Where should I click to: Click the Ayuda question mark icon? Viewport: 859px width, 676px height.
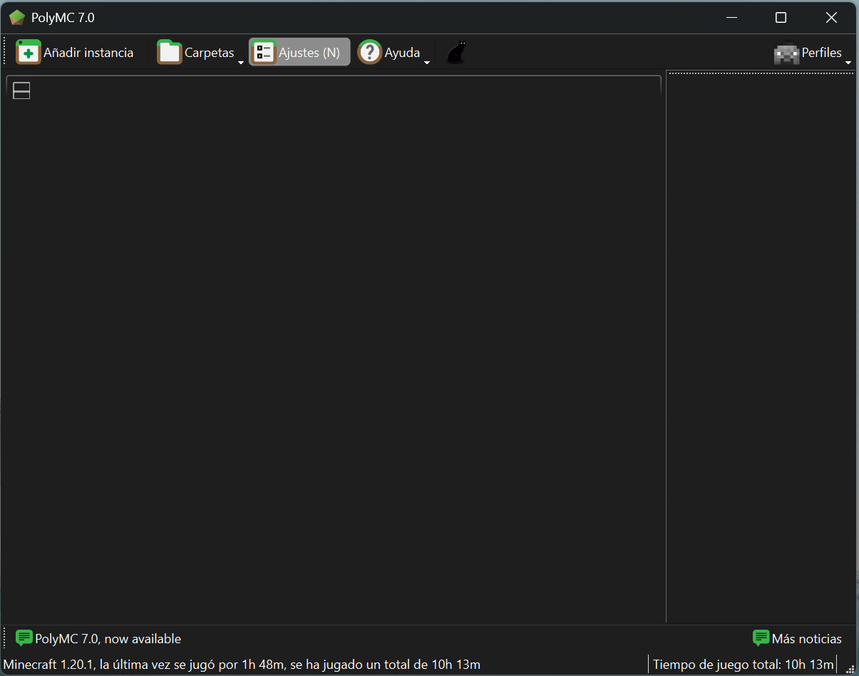coord(370,53)
